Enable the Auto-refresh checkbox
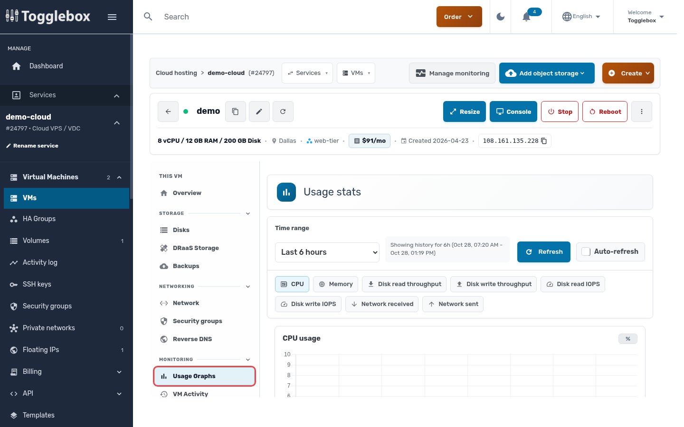Viewport: 684px width, 427px height. (x=586, y=252)
